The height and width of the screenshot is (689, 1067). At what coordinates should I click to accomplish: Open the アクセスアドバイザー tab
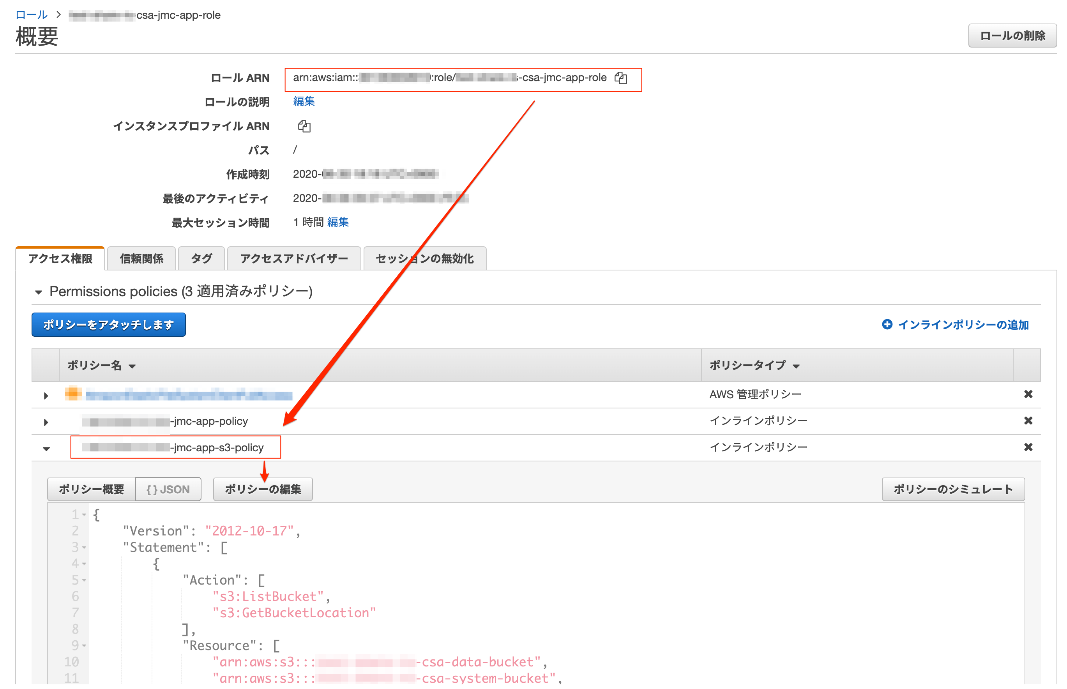pos(294,258)
